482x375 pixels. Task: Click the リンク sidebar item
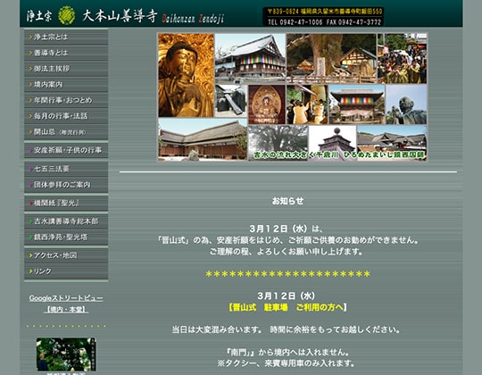coord(66,271)
